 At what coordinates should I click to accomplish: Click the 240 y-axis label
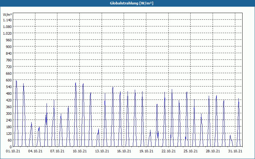(x=9, y=120)
